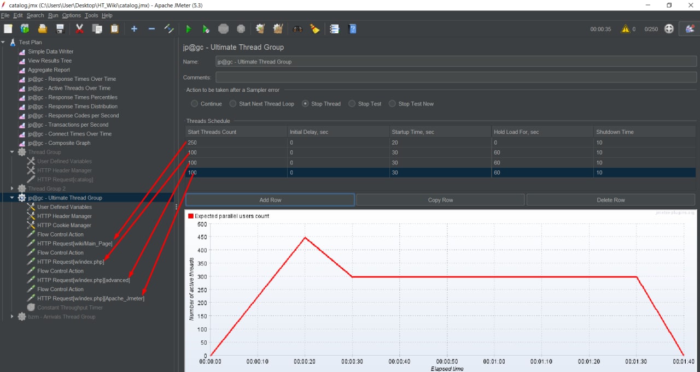The height and width of the screenshot is (372, 700).
Task: Open the Run menu
Action: click(x=53, y=15)
